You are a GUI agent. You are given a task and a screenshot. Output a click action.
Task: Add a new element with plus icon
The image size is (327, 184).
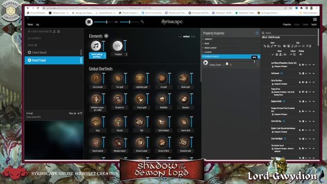tap(106, 36)
